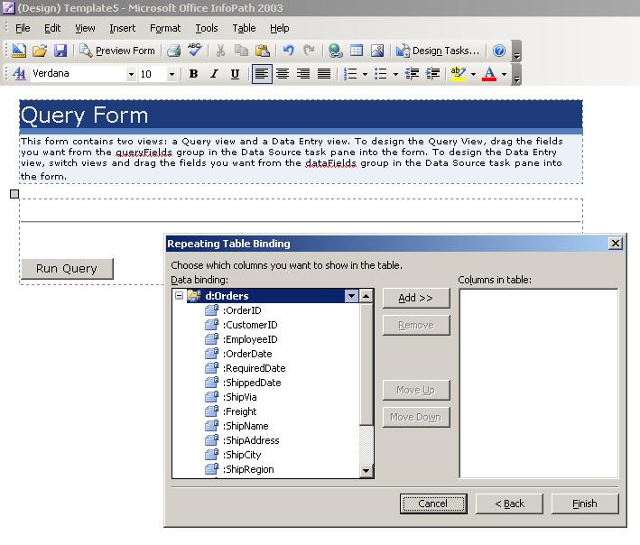640x545 pixels.
Task: Click the Decrease Indent icon
Action: point(412,74)
